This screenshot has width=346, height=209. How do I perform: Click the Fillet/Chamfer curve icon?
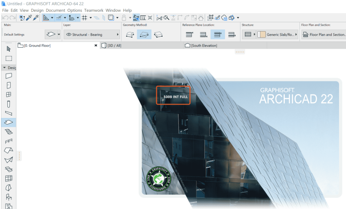(187, 18)
